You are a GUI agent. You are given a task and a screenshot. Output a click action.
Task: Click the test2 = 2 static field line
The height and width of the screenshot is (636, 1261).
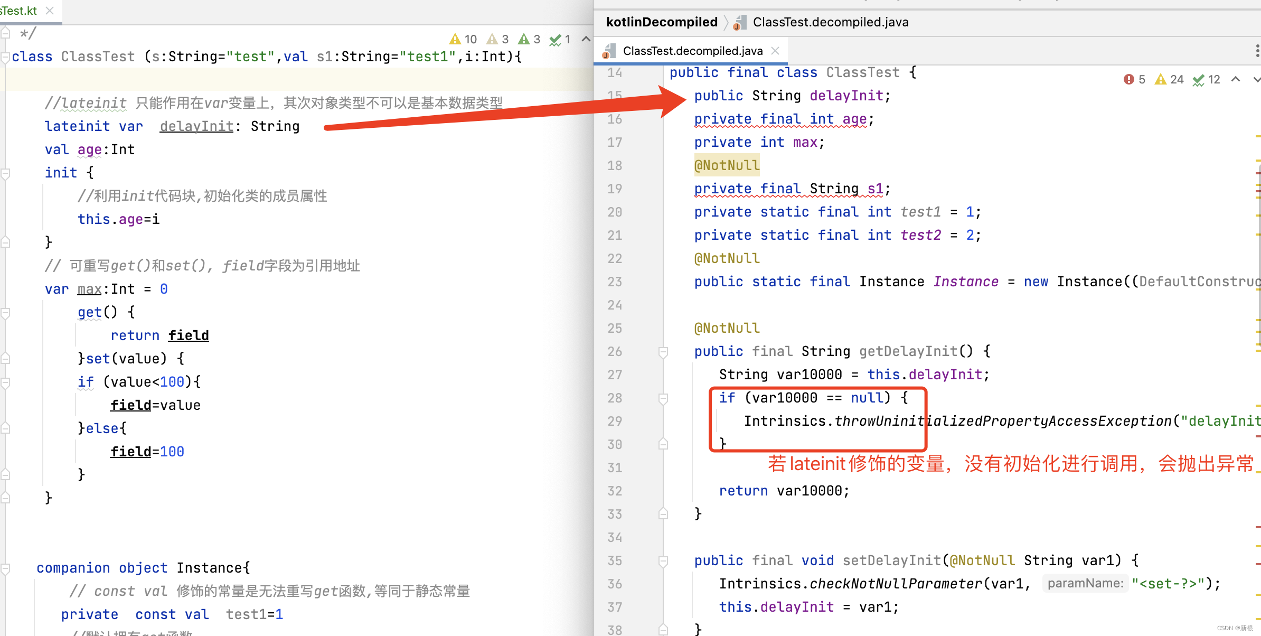[838, 235]
